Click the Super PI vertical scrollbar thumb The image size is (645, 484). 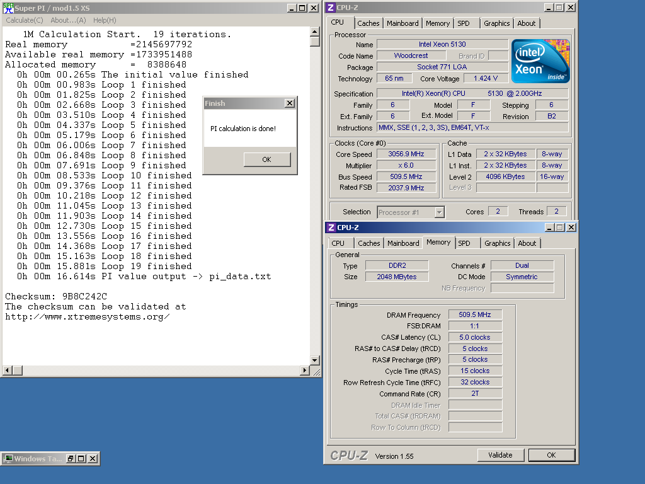315,42
